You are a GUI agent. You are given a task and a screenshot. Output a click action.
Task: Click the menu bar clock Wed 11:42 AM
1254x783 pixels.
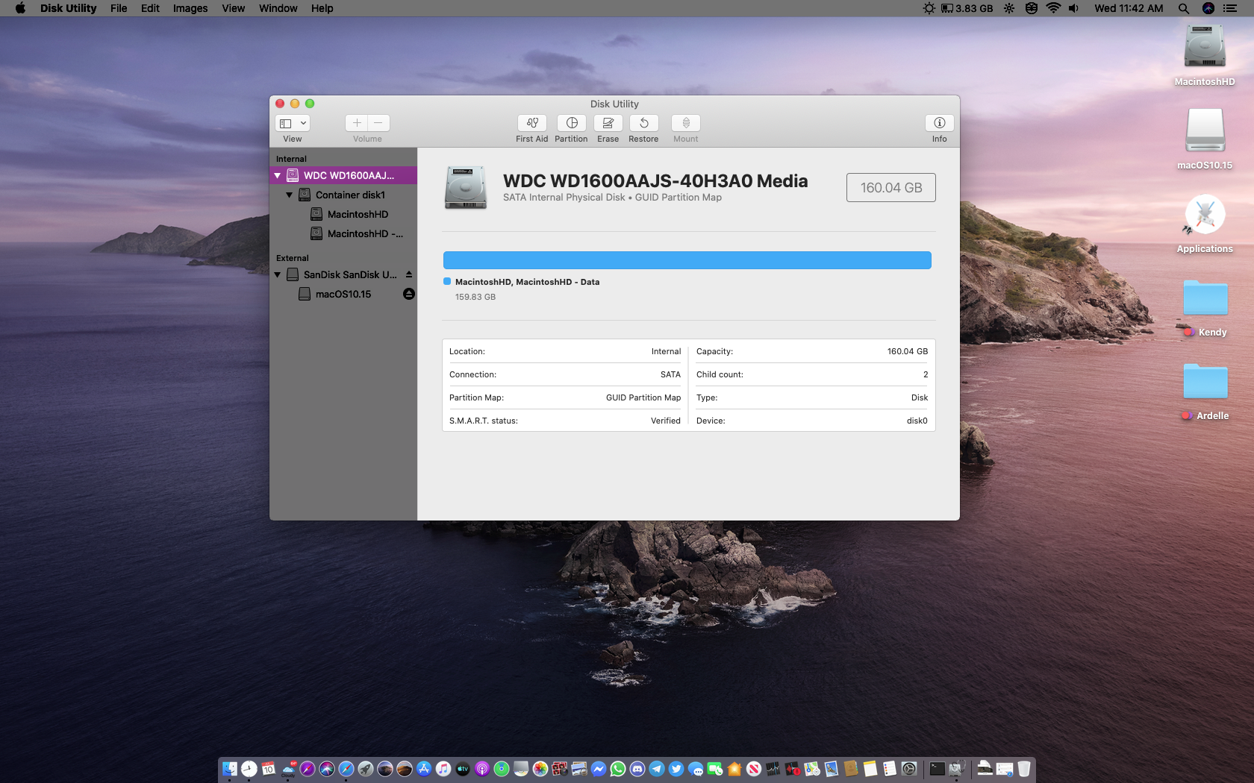[x=1129, y=8]
